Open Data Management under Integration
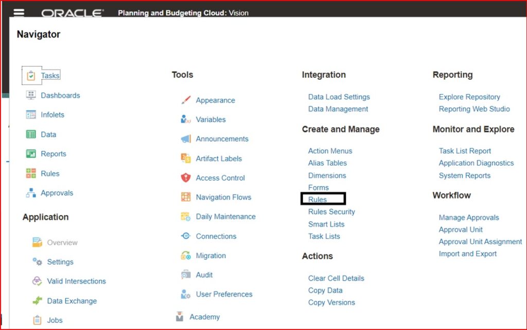Screen dimensions: 527x330 [338, 109]
